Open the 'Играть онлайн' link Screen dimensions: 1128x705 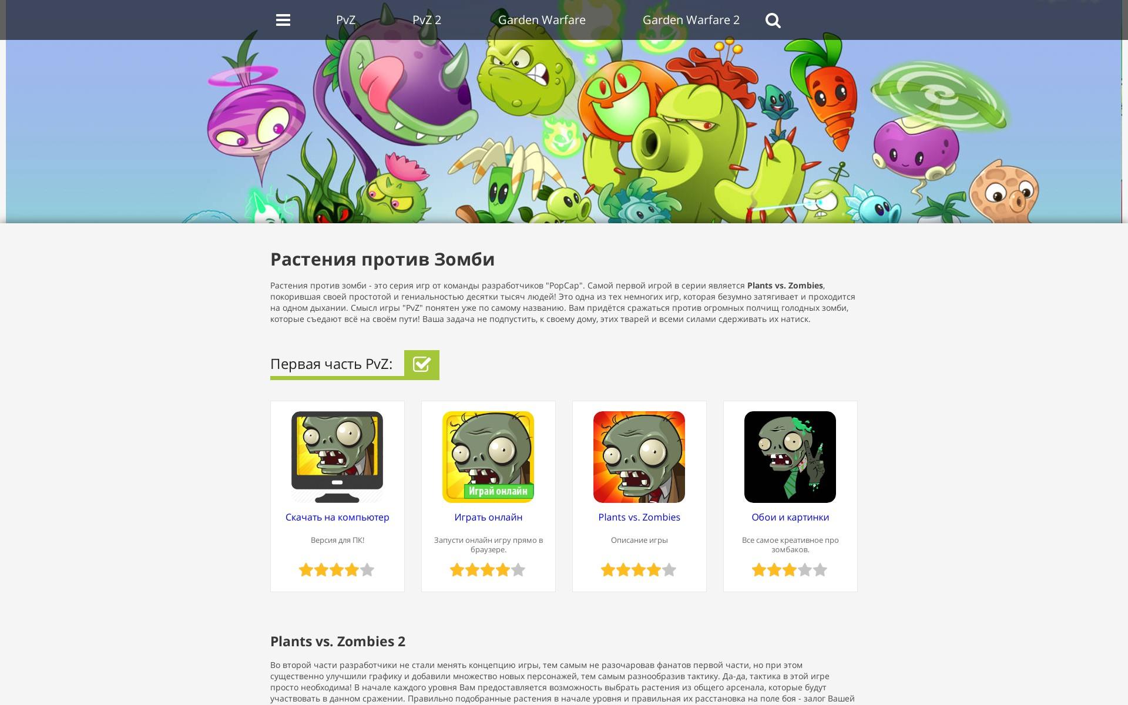point(488,517)
